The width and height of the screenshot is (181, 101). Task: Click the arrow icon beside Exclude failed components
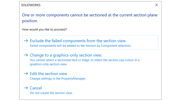(26, 41)
